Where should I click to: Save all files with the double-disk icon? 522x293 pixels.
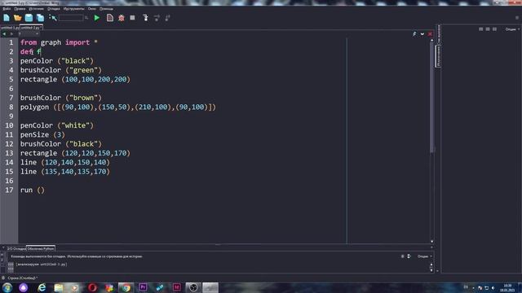(x=40, y=18)
